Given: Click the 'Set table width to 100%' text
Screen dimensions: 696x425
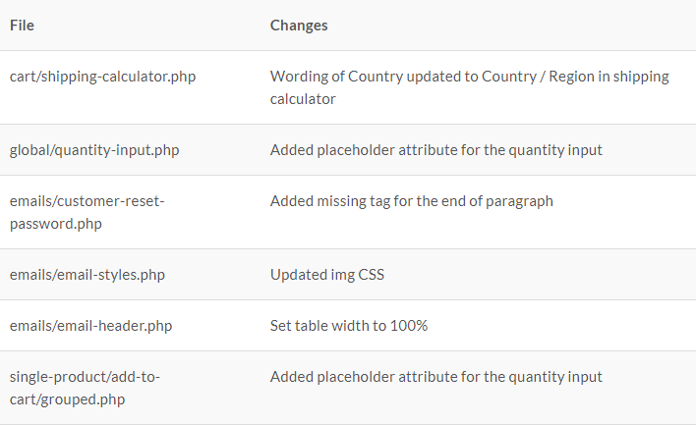Looking at the screenshot, I should tap(349, 325).
